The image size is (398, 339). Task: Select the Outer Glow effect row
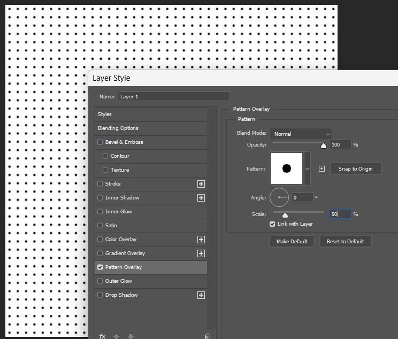click(151, 281)
